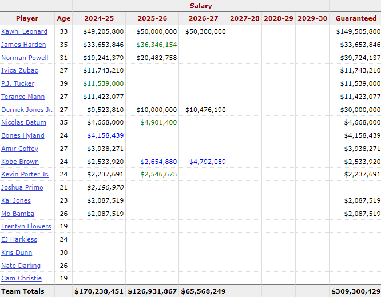Select Norman Powell's $20,482,758 salary
The image size is (381, 297).
coord(157,58)
